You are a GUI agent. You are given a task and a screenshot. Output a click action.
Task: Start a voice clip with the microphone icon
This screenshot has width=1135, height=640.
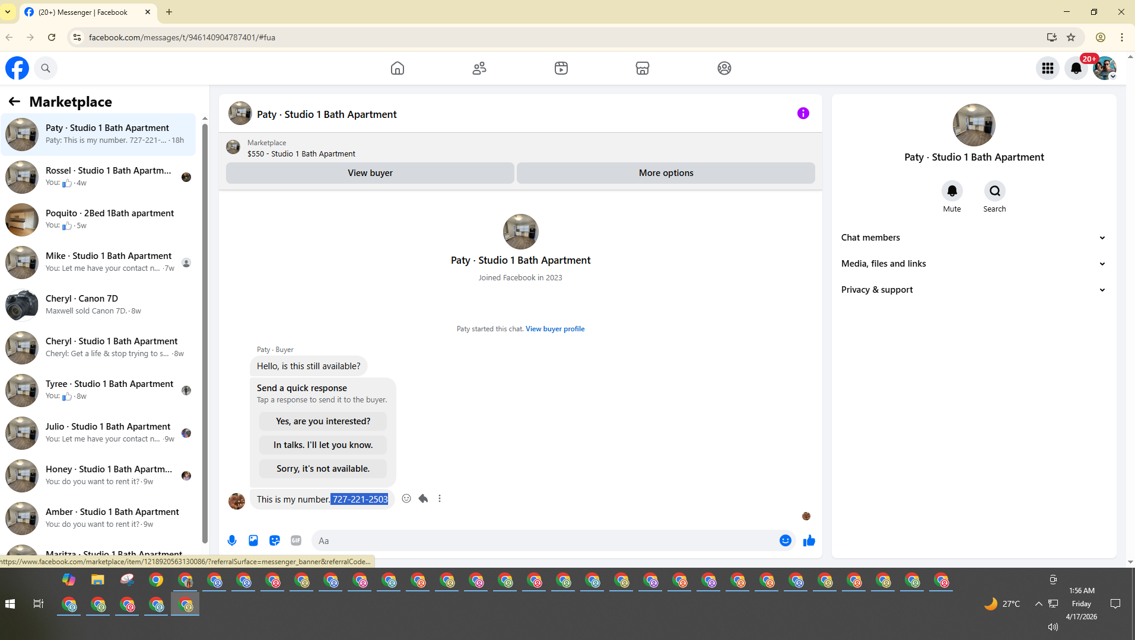(232, 540)
